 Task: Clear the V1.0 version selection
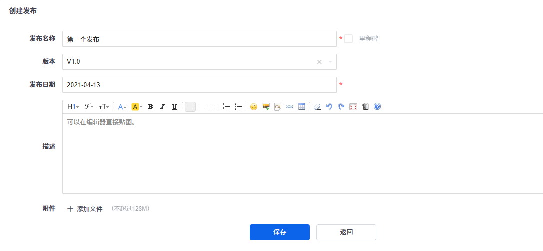[319, 62]
